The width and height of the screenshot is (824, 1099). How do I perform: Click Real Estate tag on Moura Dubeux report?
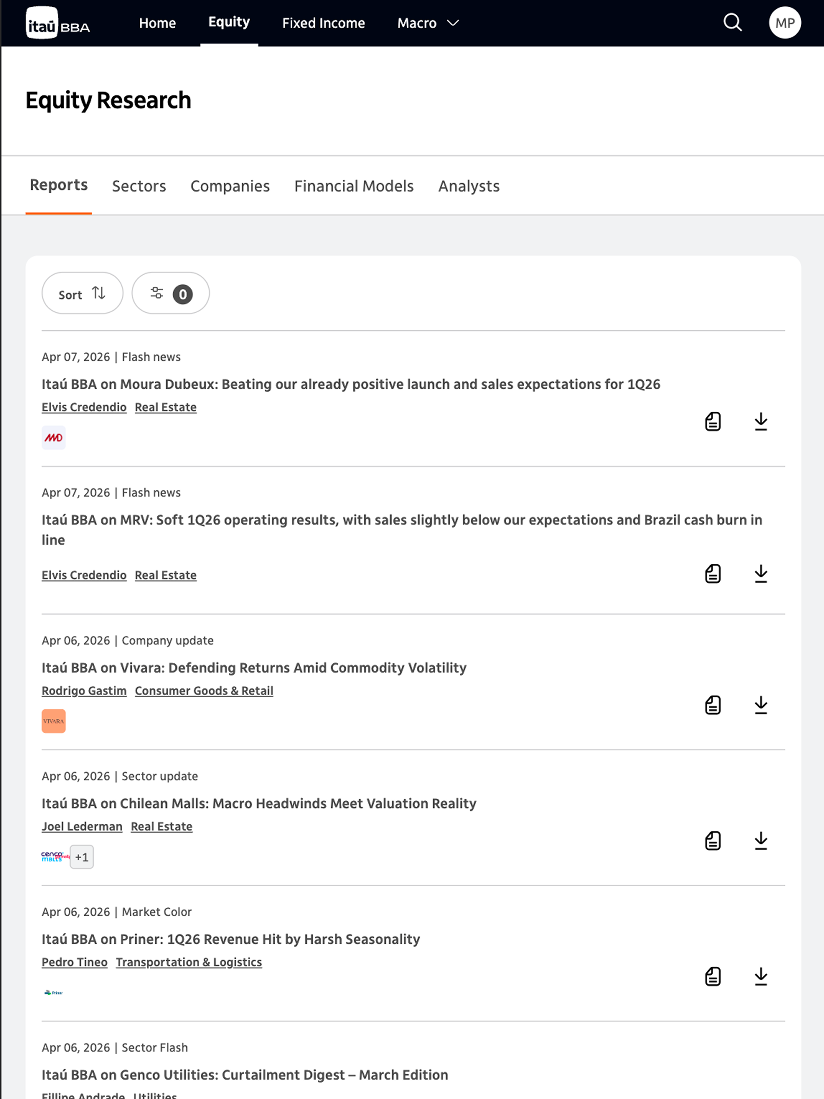165,407
